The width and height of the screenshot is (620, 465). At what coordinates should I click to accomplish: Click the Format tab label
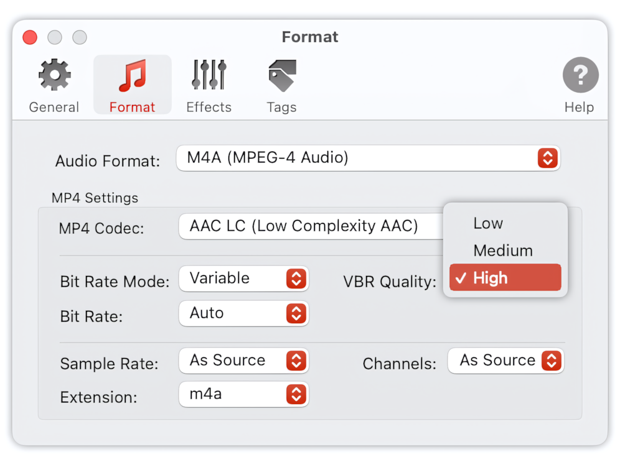coord(132,108)
